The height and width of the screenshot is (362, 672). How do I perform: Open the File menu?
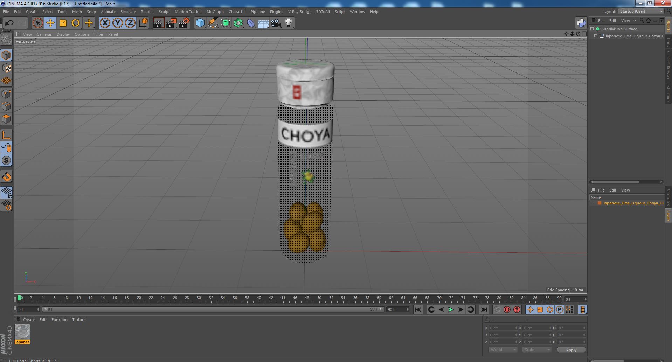[6, 12]
